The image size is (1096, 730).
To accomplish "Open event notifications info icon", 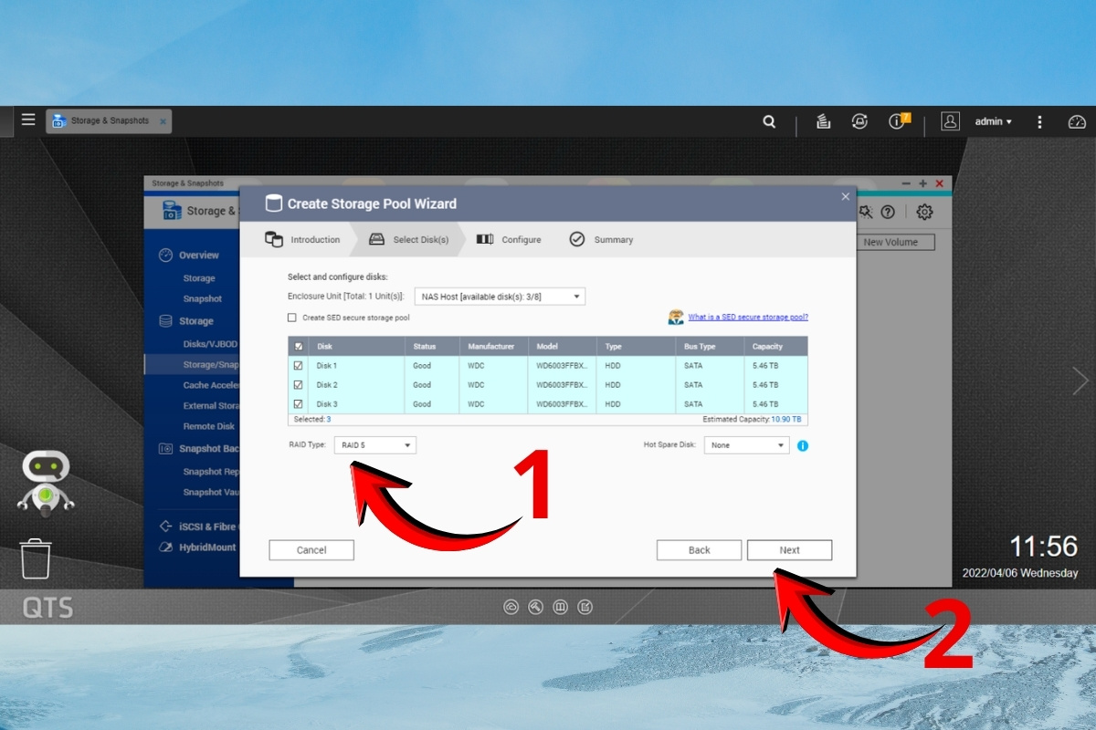I will pyautogui.click(x=898, y=121).
